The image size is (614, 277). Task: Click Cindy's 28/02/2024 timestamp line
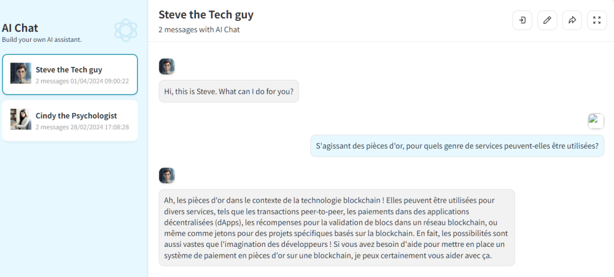(x=82, y=127)
